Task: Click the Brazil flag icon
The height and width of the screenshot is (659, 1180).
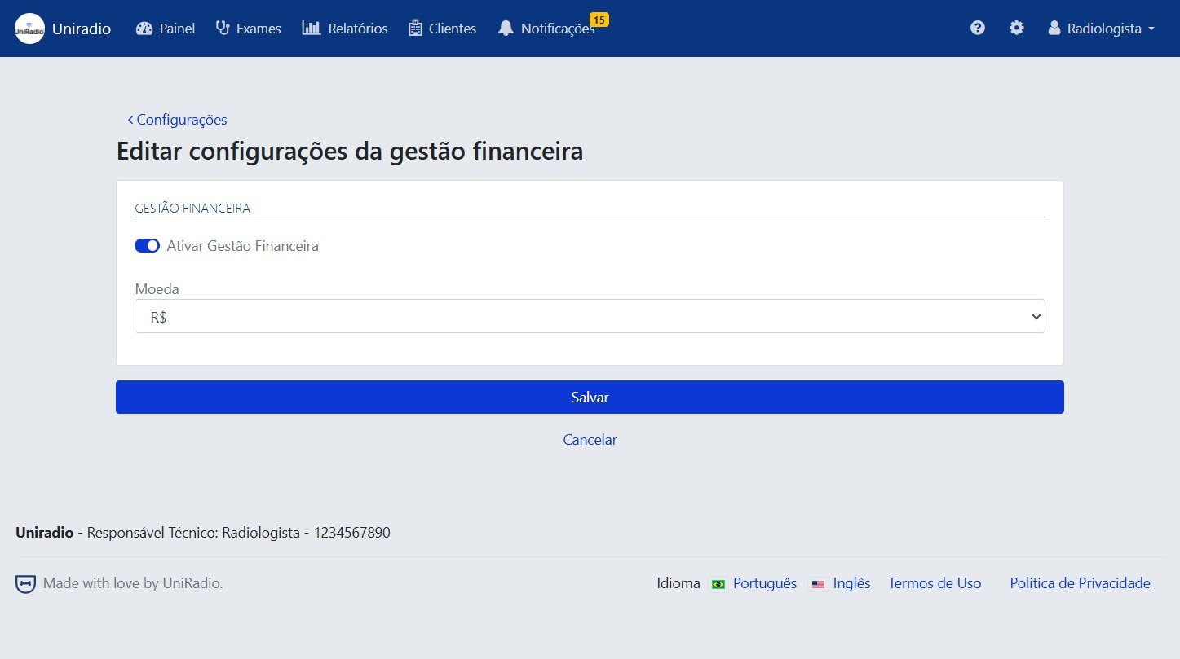Action: tap(718, 584)
